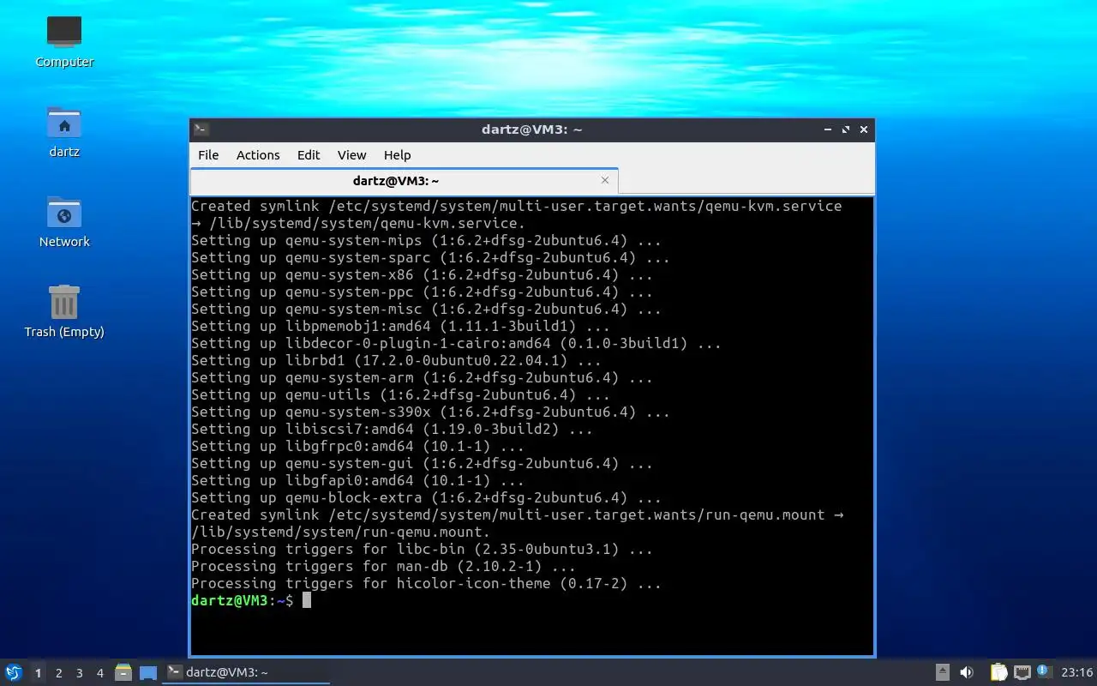Click the 'Setting up libpmemobj1:amd64' line
Image resolution: width=1097 pixels, height=686 pixels.
[x=400, y=326]
